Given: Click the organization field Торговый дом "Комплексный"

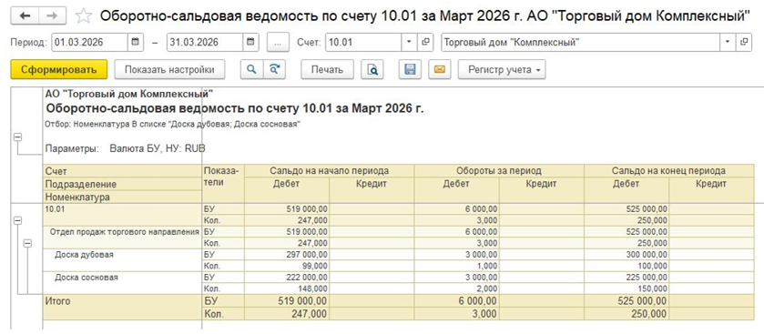Looking at the screenshot, I should [x=580, y=42].
